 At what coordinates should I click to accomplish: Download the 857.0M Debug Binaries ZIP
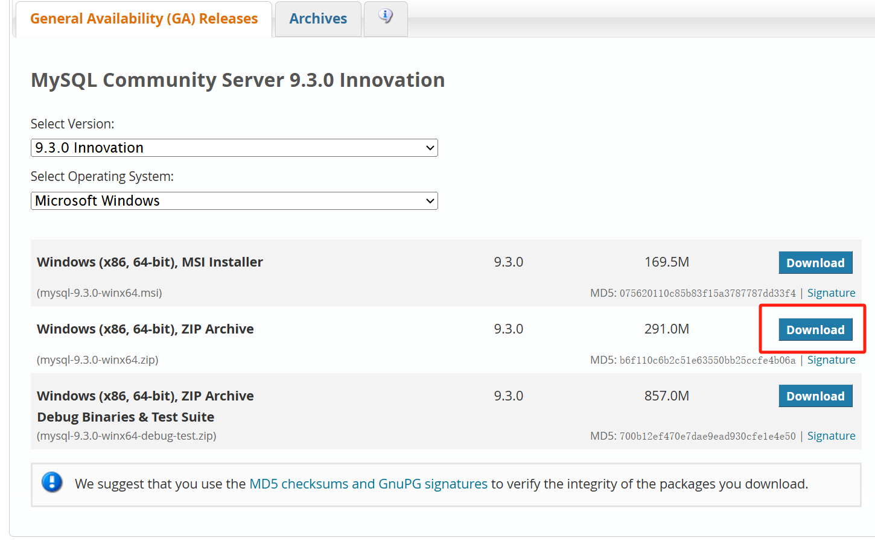pyautogui.click(x=815, y=396)
